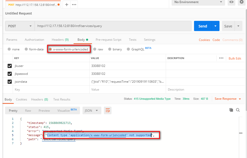This screenshot has width=247, height=158.
Task: Search within the response via magnifier icon
Action: tap(238, 110)
